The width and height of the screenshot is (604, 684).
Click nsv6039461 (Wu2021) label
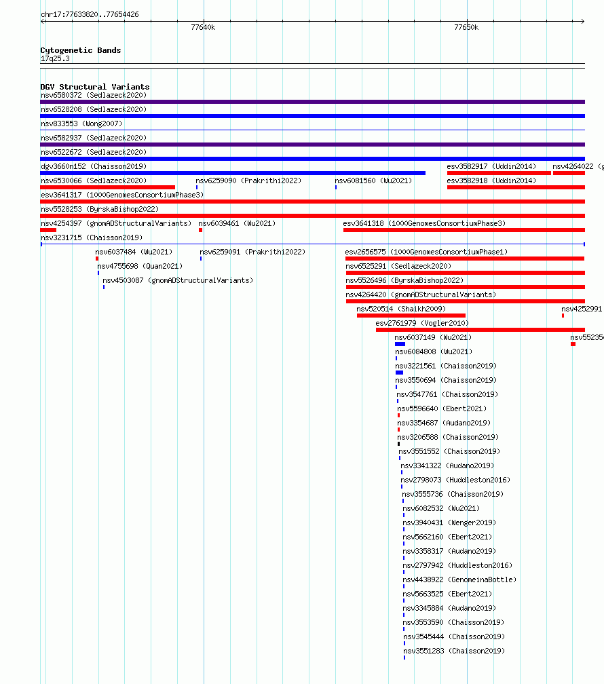coord(237,223)
